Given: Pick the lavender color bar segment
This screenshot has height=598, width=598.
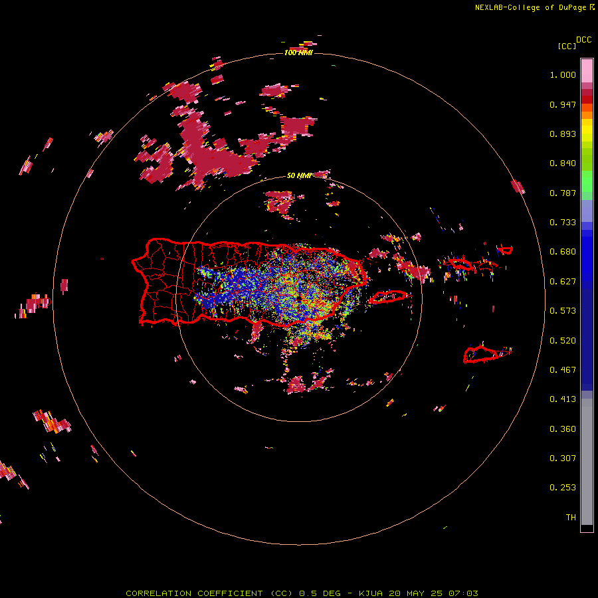Looking at the screenshot, I should pyautogui.click(x=587, y=211).
